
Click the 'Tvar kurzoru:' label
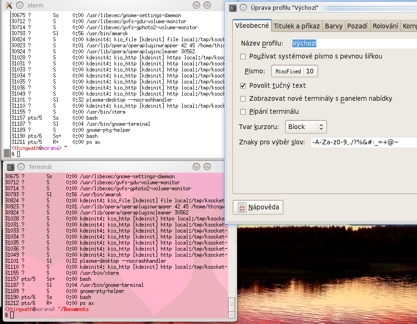tap(259, 127)
